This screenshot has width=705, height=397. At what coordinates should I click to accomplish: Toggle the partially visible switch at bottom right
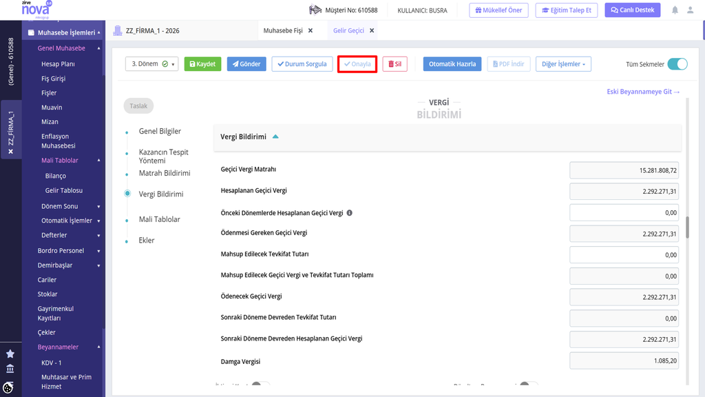pyautogui.click(x=529, y=385)
